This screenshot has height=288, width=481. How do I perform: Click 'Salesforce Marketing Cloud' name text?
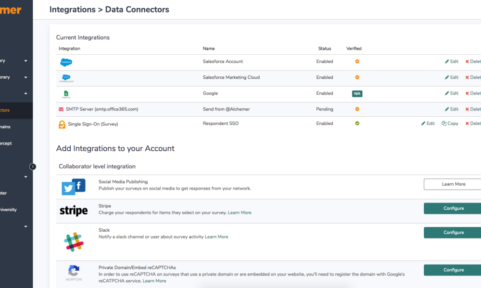point(231,77)
